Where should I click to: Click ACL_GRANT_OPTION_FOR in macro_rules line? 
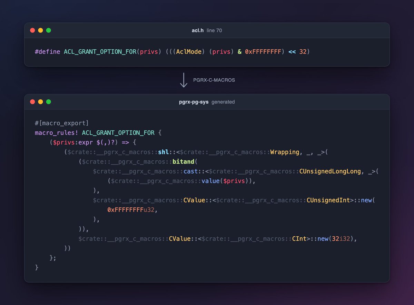click(118, 133)
